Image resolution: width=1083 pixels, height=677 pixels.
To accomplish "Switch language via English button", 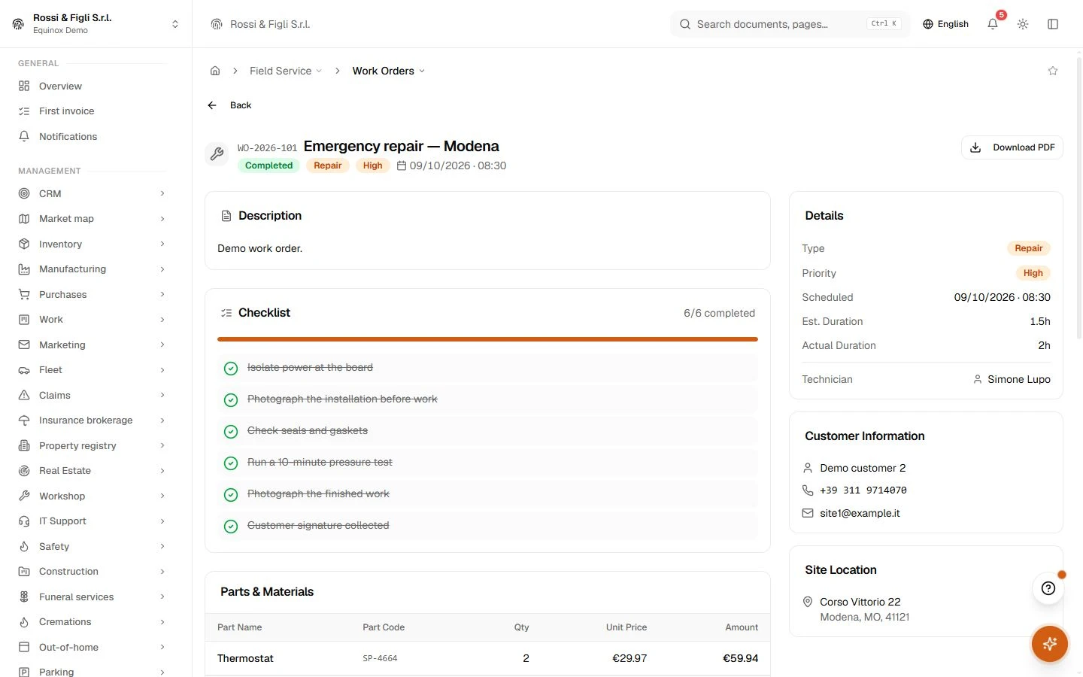I will [945, 24].
